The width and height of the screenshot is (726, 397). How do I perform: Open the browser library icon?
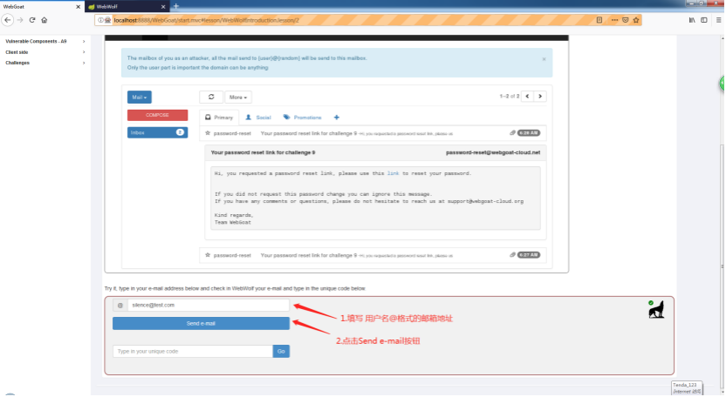pos(692,20)
